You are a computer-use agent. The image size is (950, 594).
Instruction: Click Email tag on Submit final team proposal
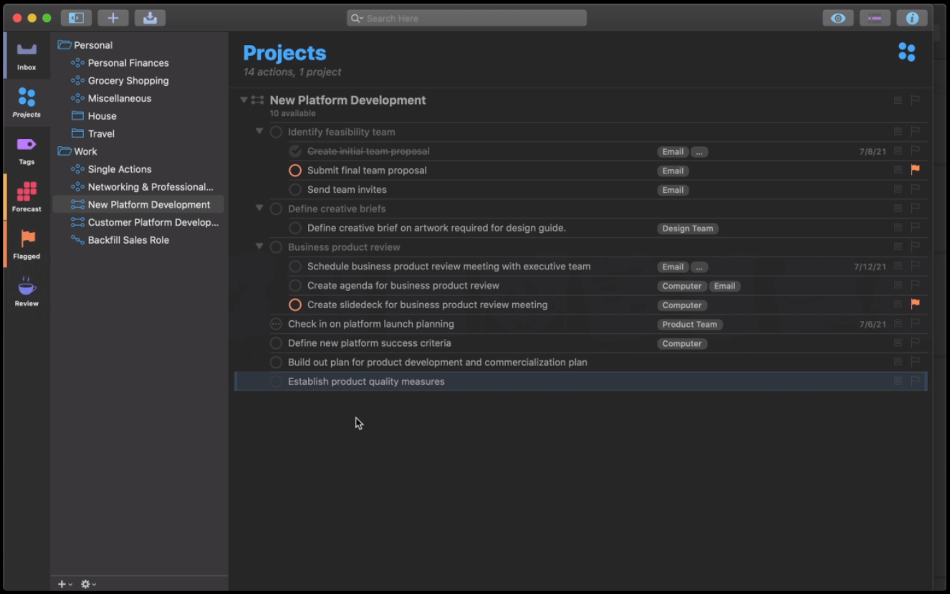673,171
